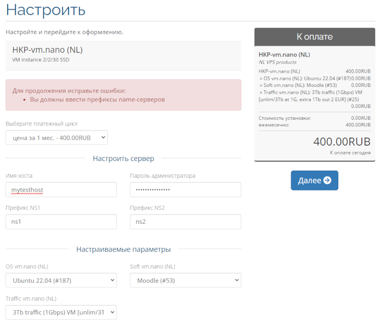Click the Настраиваемые параметры section heading
Screen dimensions: 380x324
tap(123, 249)
